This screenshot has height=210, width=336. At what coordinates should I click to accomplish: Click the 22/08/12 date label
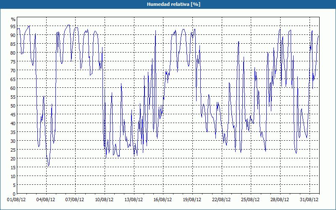[x=222, y=199]
